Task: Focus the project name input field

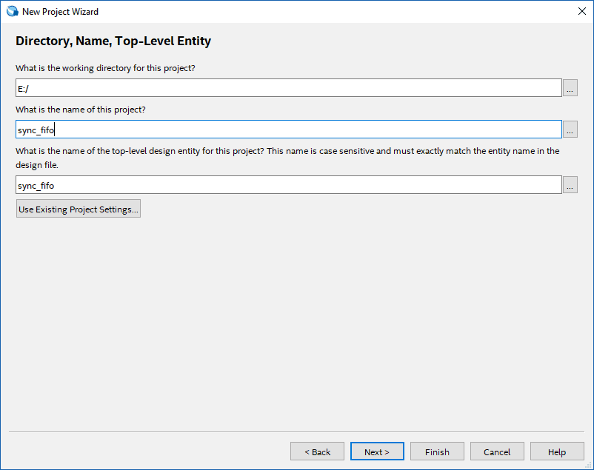Action: (289, 130)
